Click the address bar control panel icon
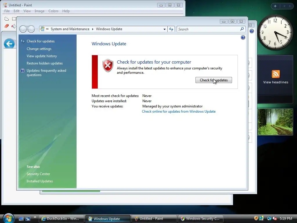The width and height of the screenshot is (297, 223). (x=42, y=29)
